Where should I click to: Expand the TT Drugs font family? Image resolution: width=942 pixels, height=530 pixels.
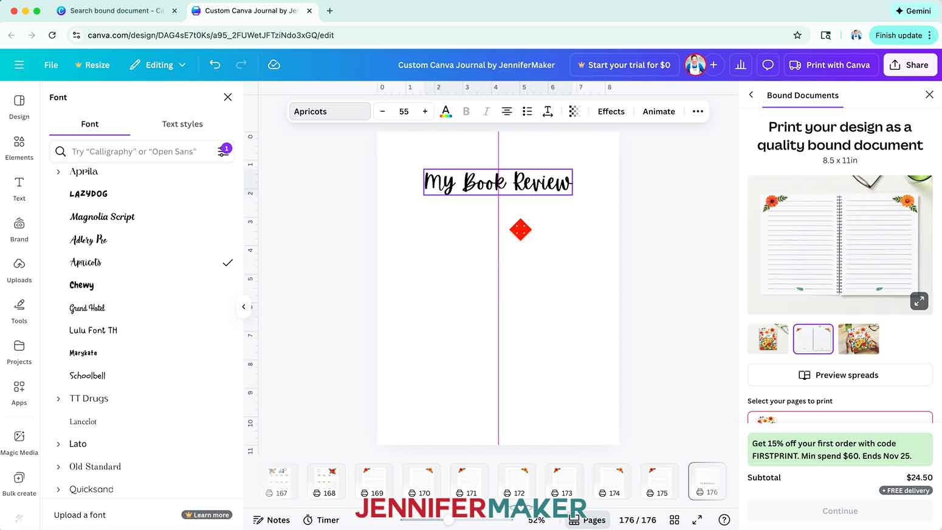click(58, 399)
